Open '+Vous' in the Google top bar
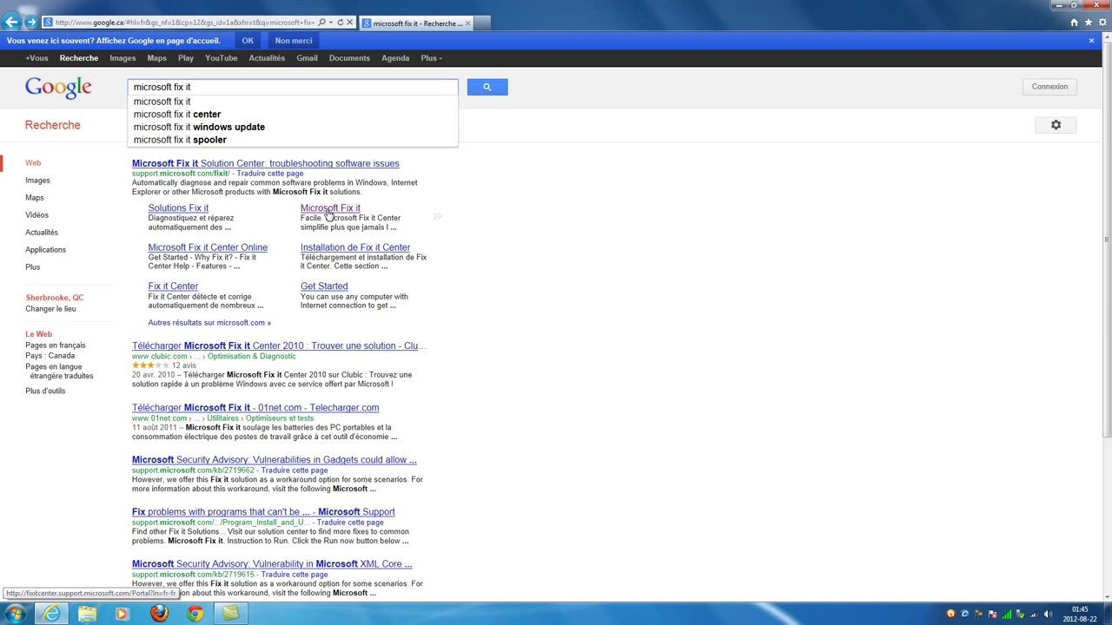 pyautogui.click(x=36, y=58)
